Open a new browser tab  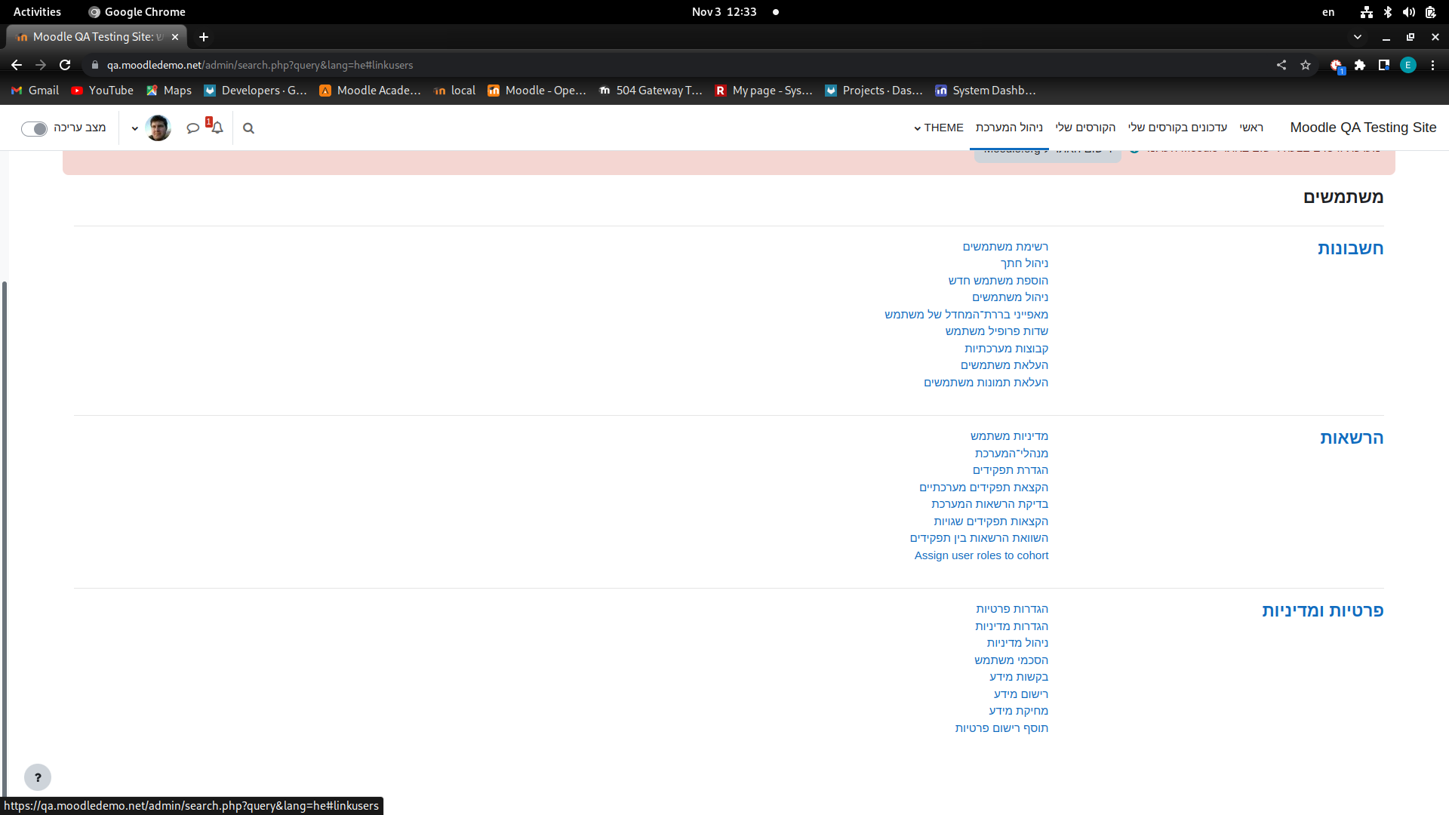pos(204,37)
